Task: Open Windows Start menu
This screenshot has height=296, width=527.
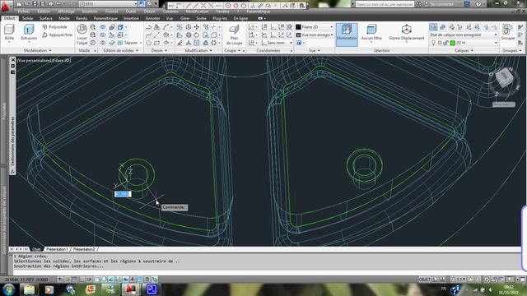Action: [8, 289]
